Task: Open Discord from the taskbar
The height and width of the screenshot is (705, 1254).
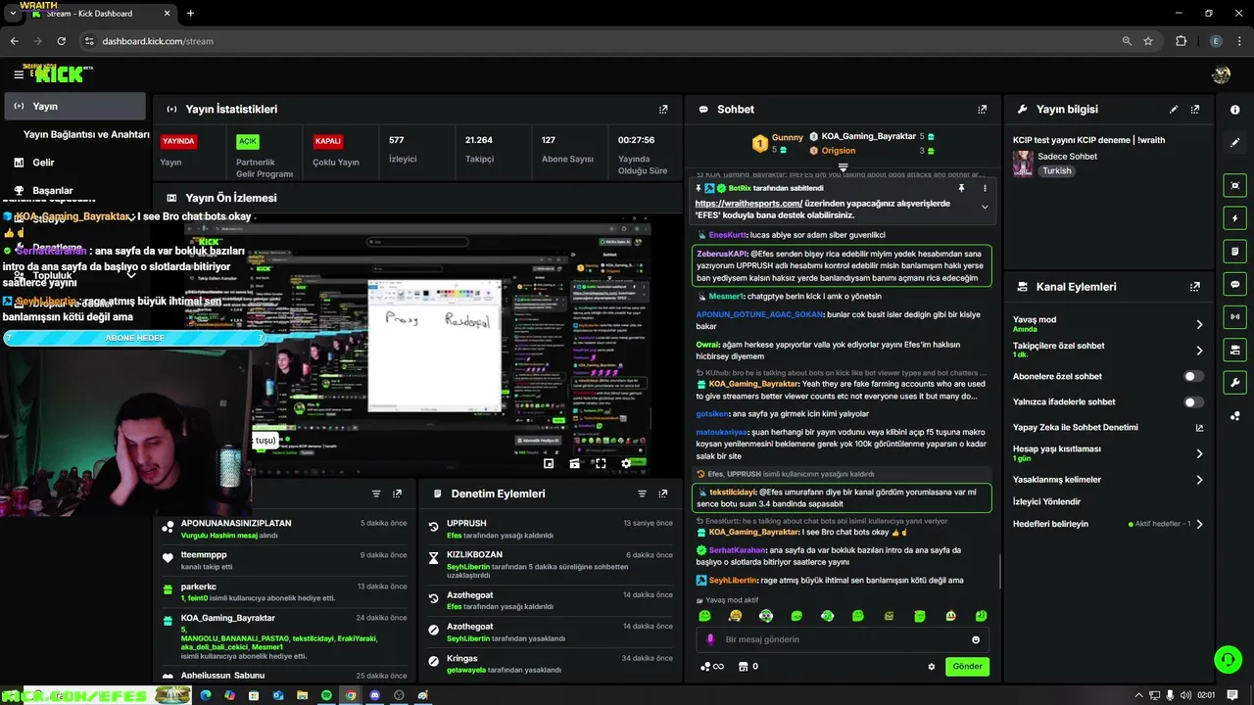Action: click(374, 695)
